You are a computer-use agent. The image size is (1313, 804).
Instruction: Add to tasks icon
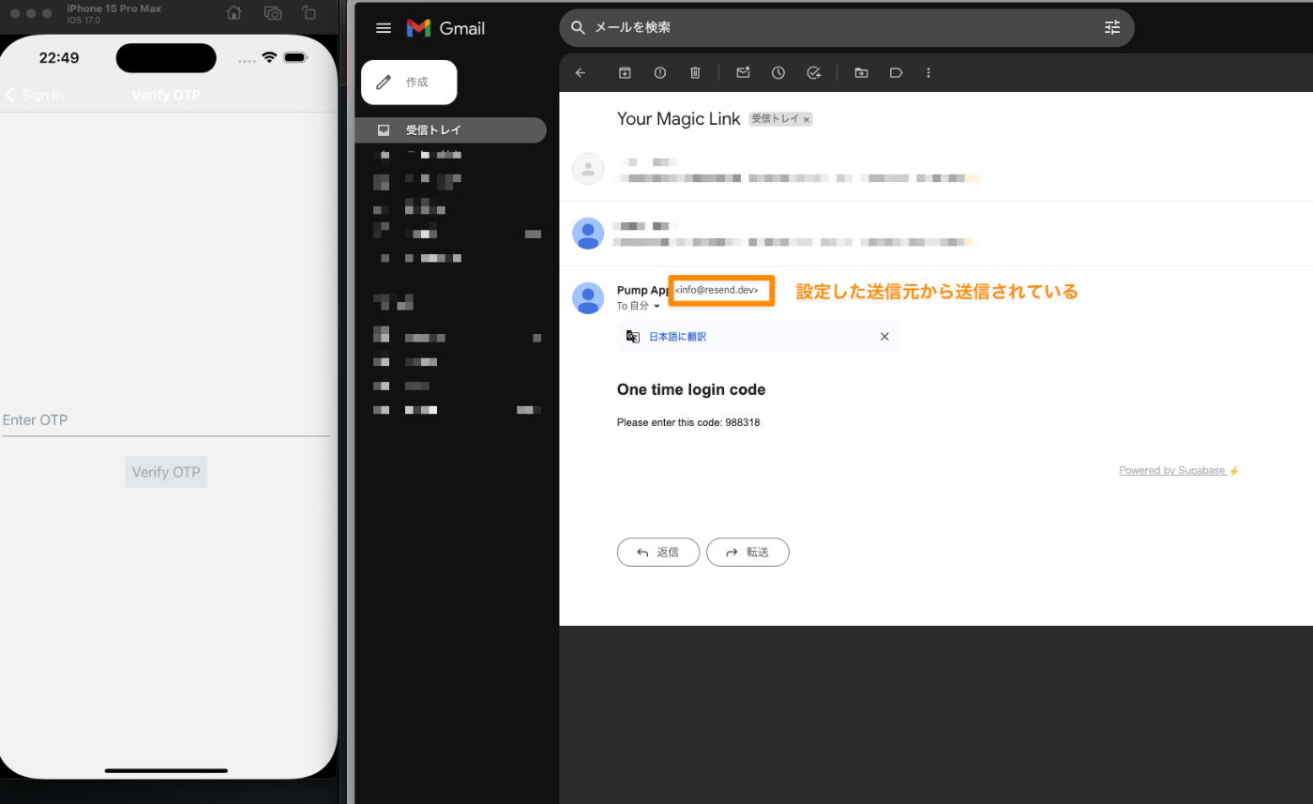click(x=814, y=72)
